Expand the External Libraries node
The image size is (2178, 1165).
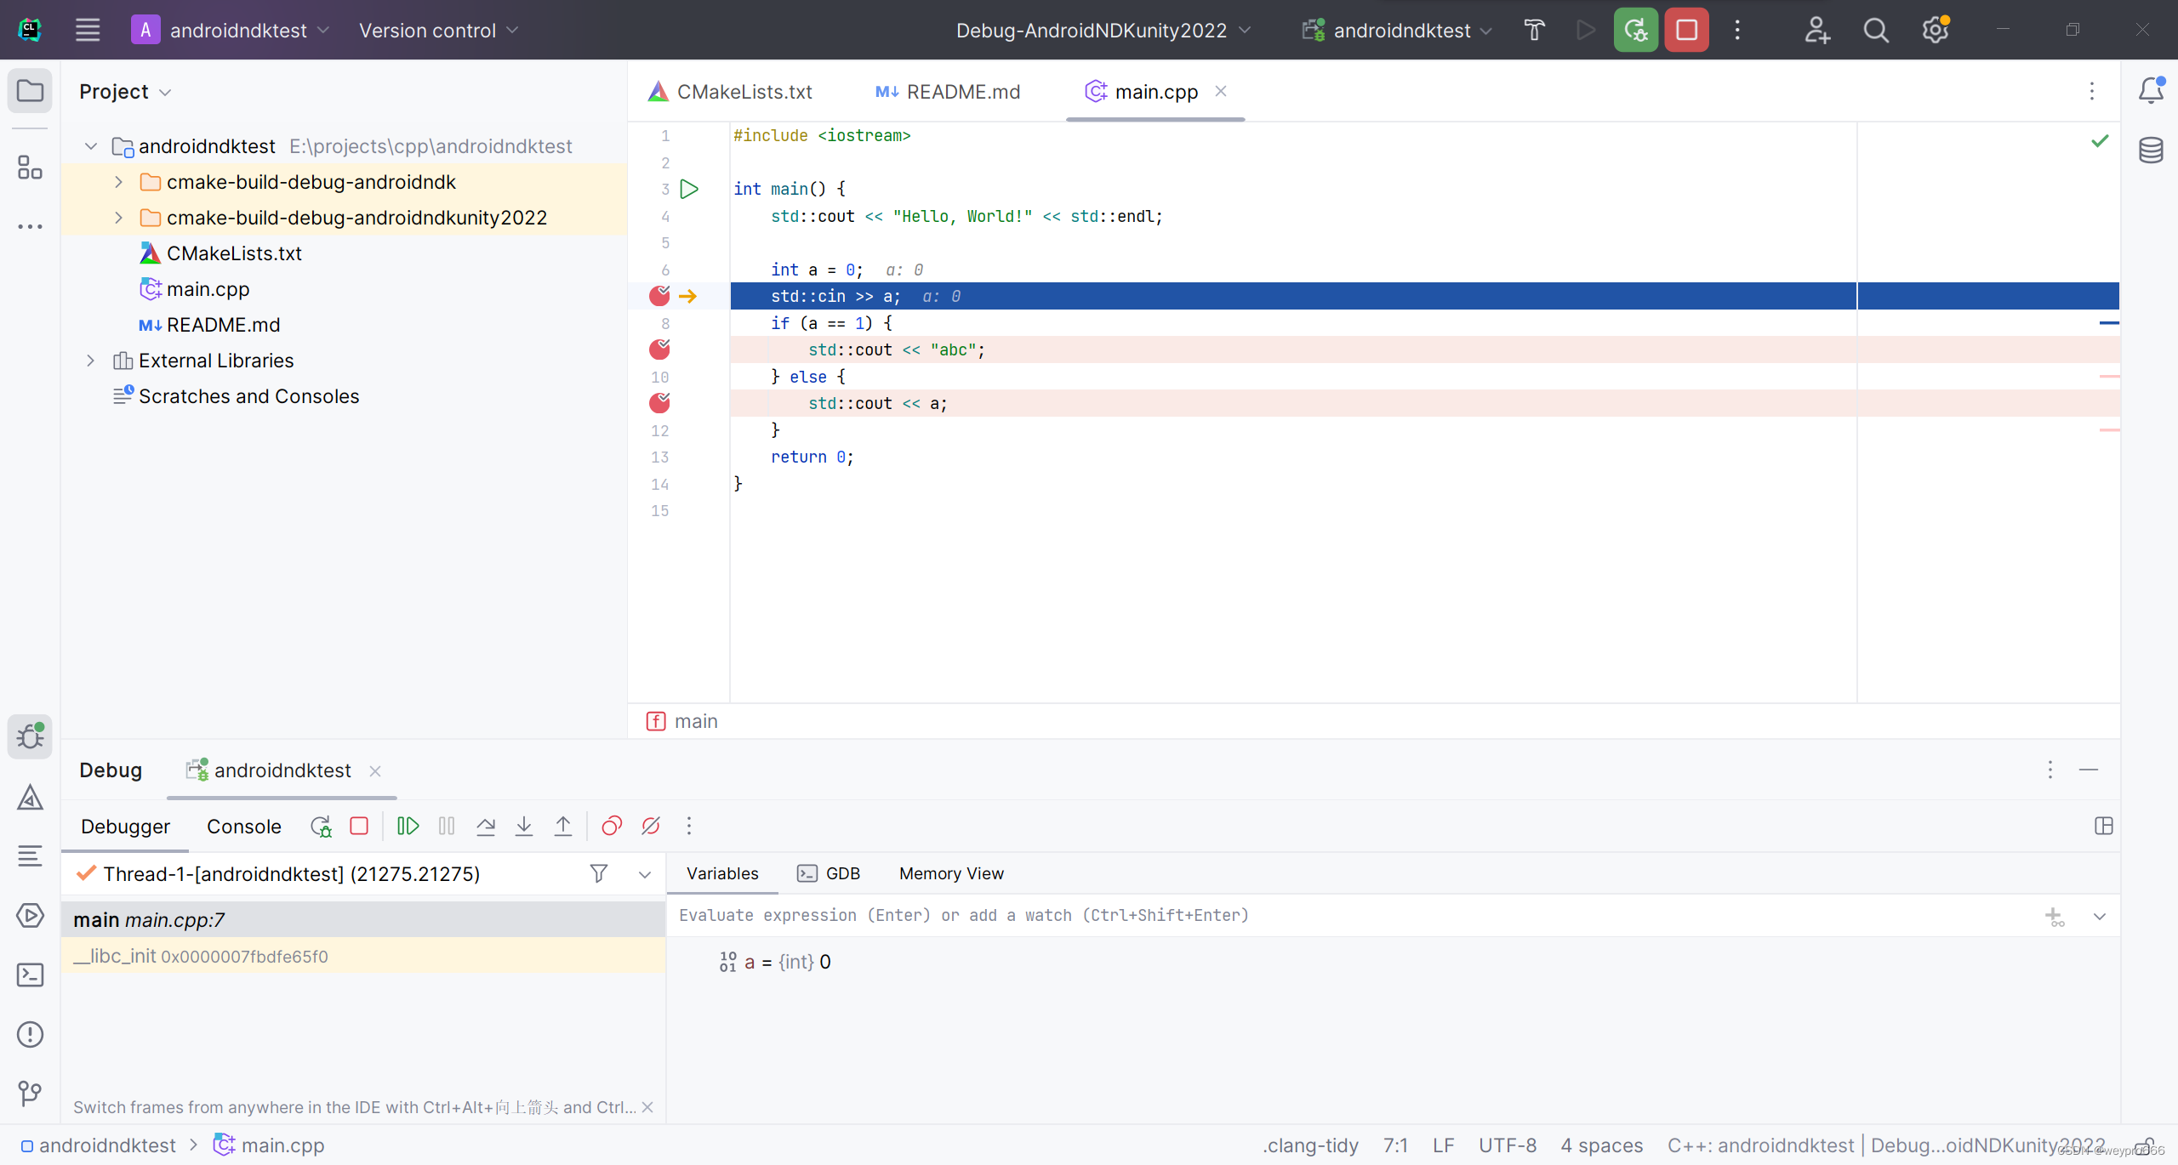click(x=91, y=361)
